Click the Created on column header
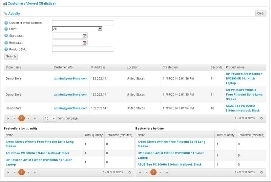The width and height of the screenshot is (271, 182). coord(185,67)
